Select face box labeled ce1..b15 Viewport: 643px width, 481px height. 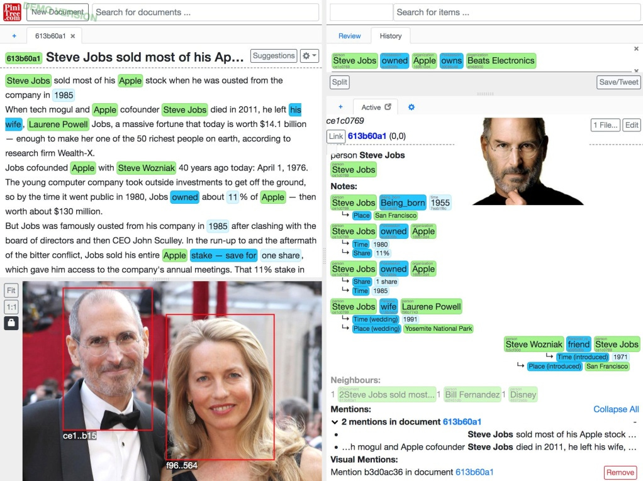108,358
